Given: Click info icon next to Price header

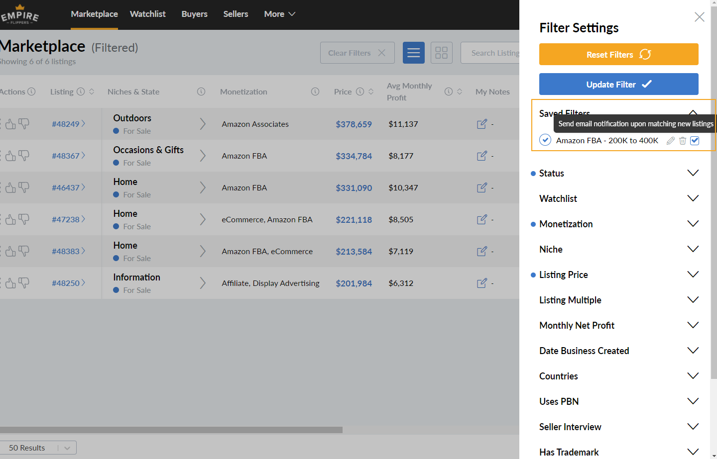Looking at the screenshot, I should click(360, 92).
